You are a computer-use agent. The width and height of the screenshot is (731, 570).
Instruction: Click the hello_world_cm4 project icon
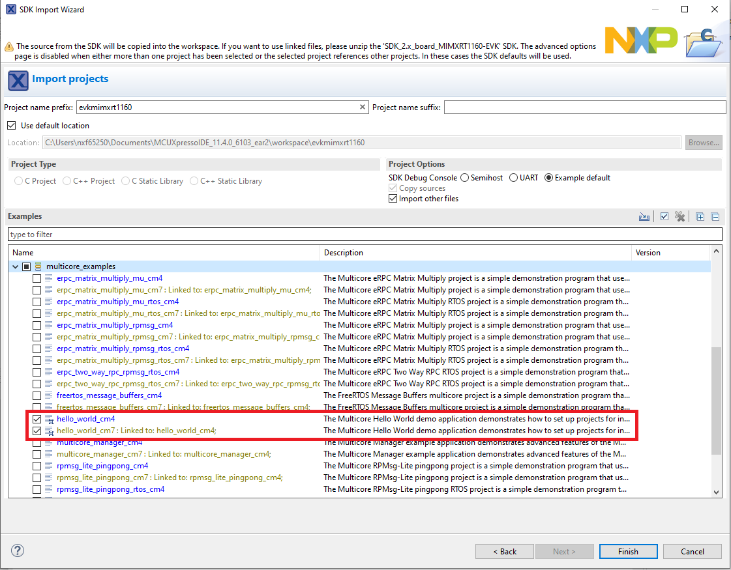pos(49,419)
